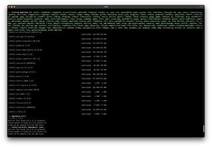
Task: Minimize the terminal with the yellow button
Action: pos(12,7)
